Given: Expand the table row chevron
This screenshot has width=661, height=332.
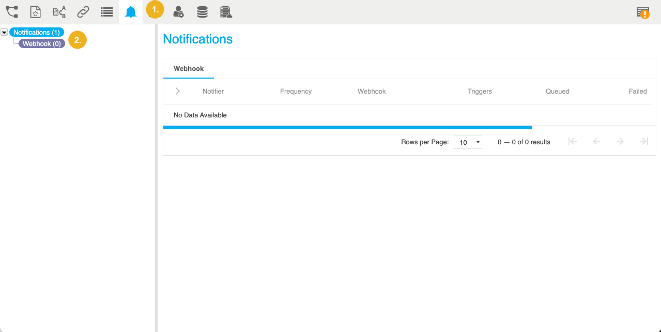Looking at the screenshot, I should [x=177, y=91].
